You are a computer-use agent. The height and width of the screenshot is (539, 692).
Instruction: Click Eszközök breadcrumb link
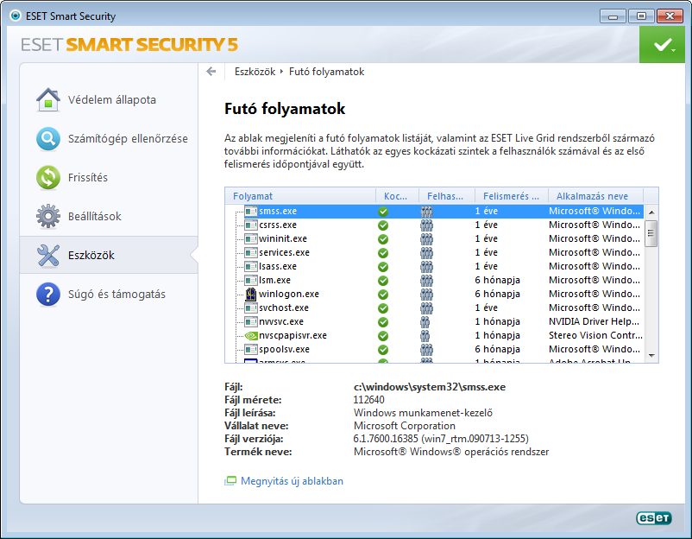coord(255,72)
